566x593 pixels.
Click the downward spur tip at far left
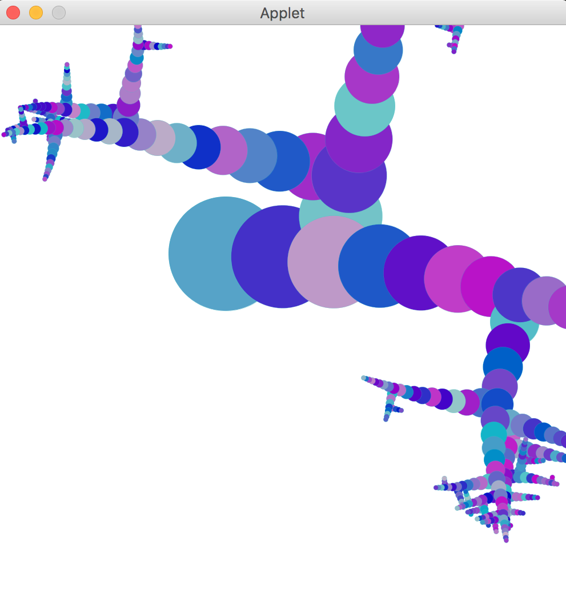tap(45, 179)
